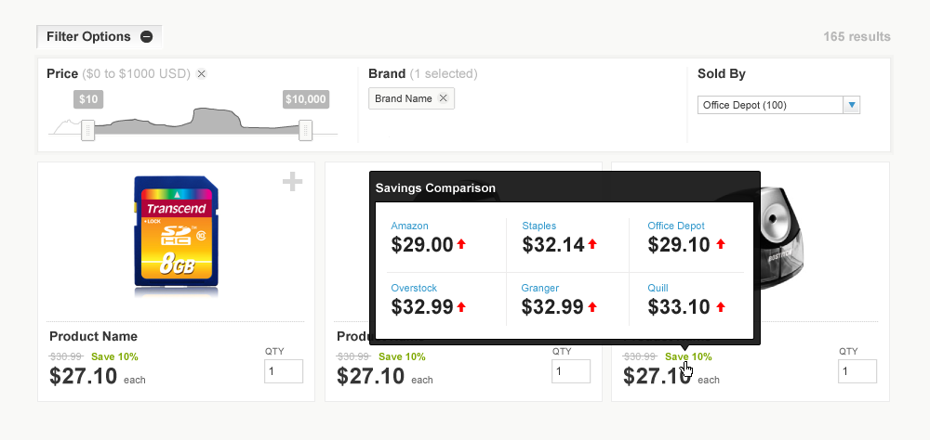
Task: Click the 165 results count
Action: (x=857, y=37)
